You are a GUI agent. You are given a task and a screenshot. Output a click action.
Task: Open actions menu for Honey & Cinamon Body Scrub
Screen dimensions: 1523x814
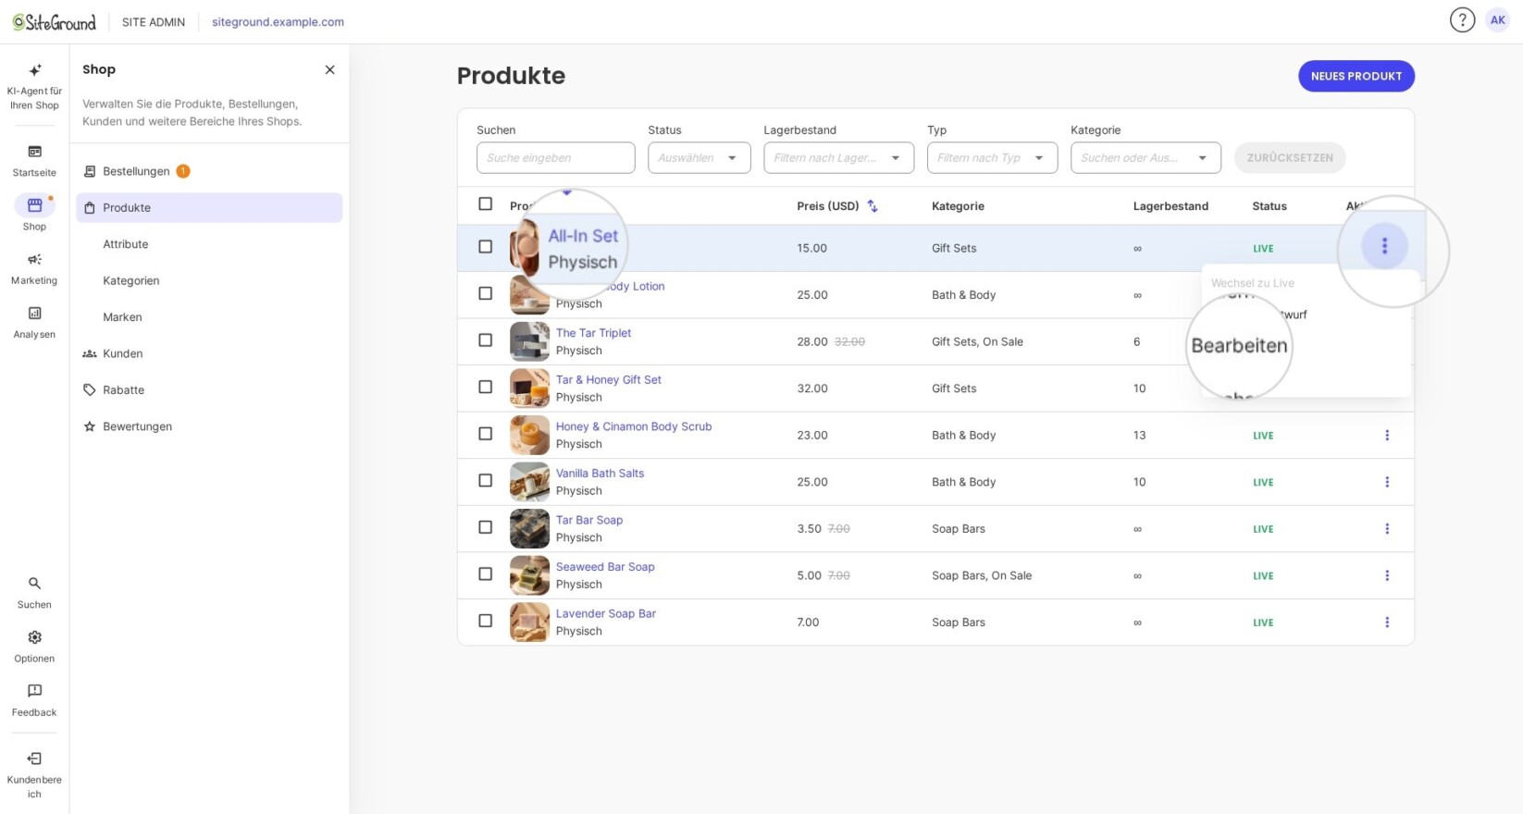(1387, 435)
